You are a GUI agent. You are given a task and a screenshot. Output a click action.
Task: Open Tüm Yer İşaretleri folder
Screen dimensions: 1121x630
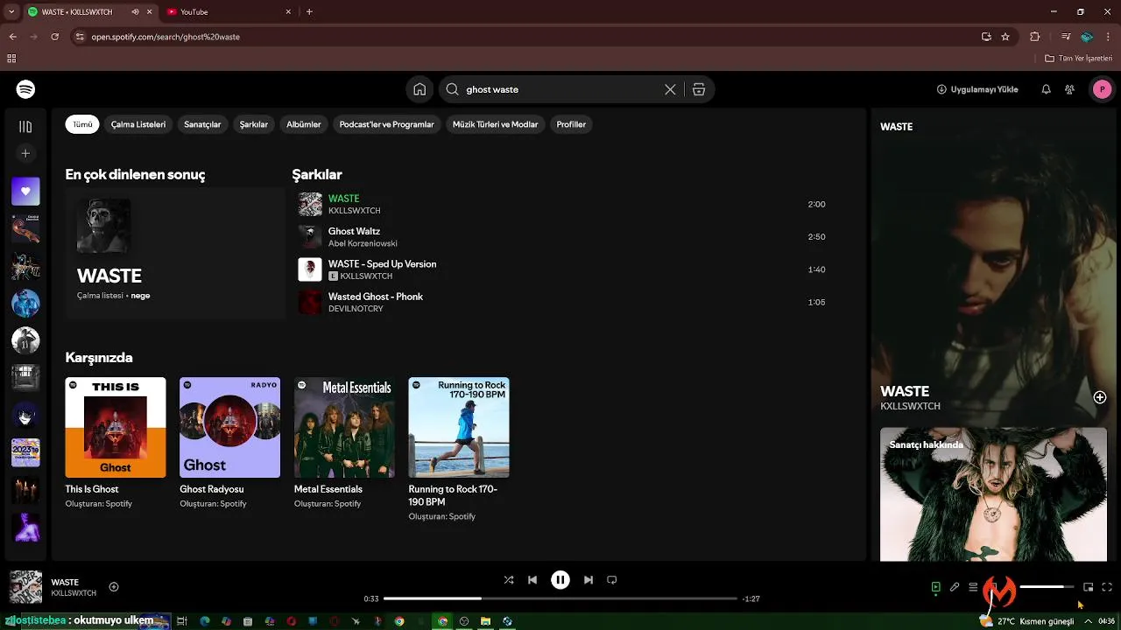point(1079,59)
